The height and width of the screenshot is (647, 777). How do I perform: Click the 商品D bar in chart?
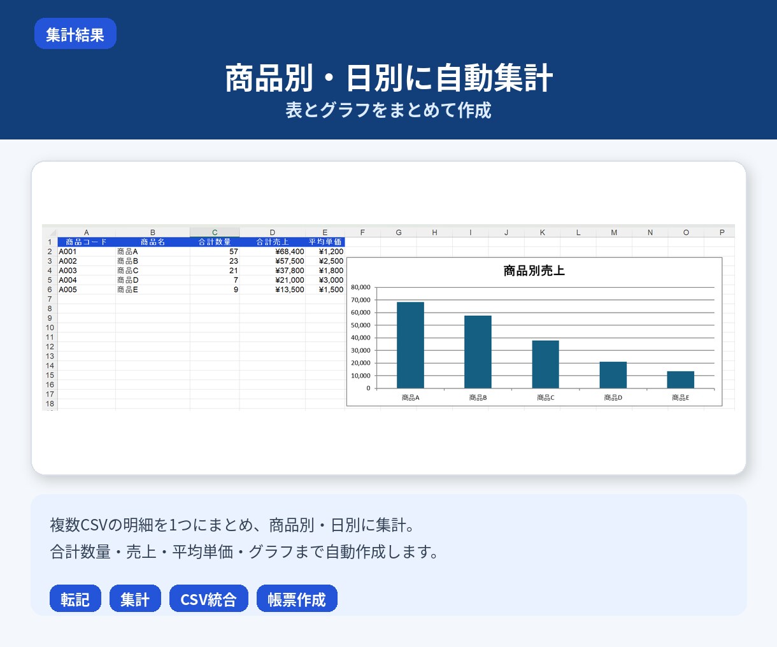coord(613,375)
